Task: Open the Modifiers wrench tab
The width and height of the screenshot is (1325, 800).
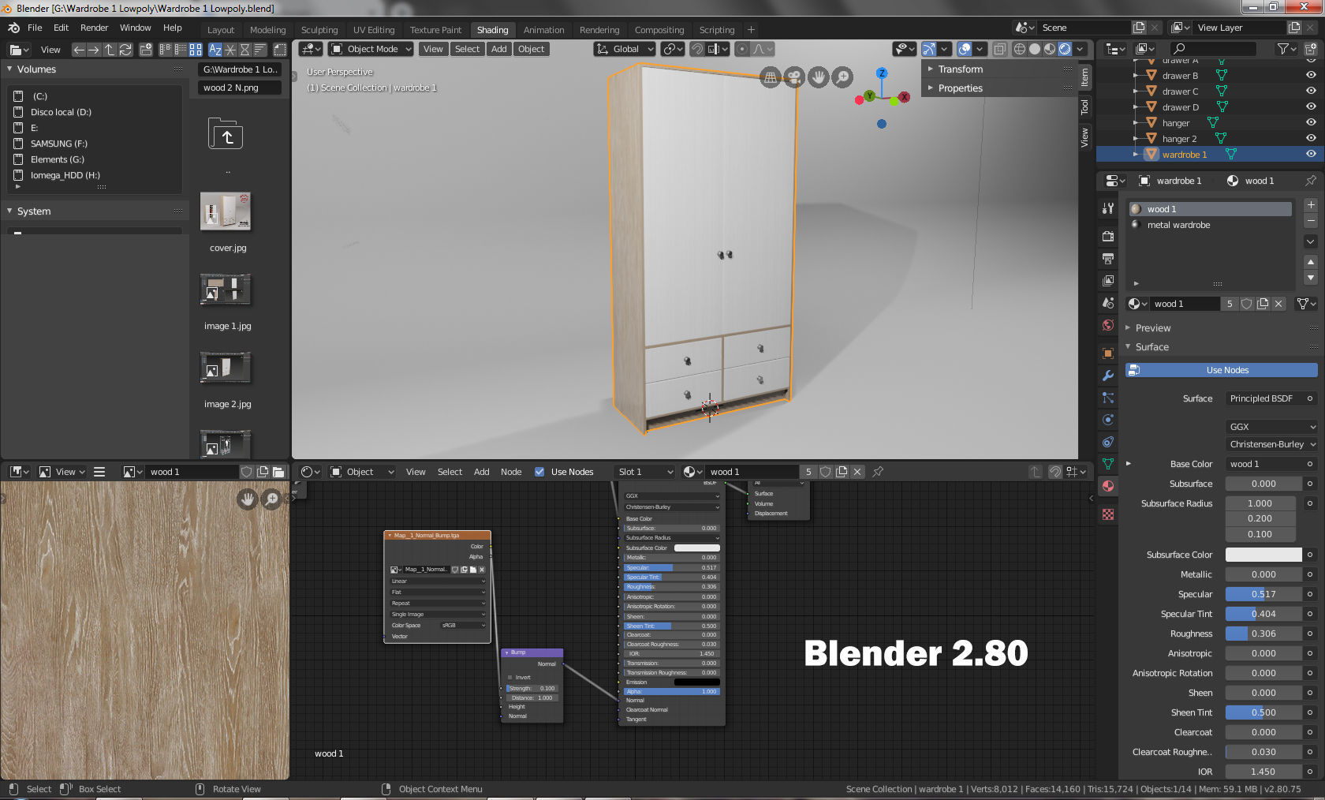Action: point(1108,376)
